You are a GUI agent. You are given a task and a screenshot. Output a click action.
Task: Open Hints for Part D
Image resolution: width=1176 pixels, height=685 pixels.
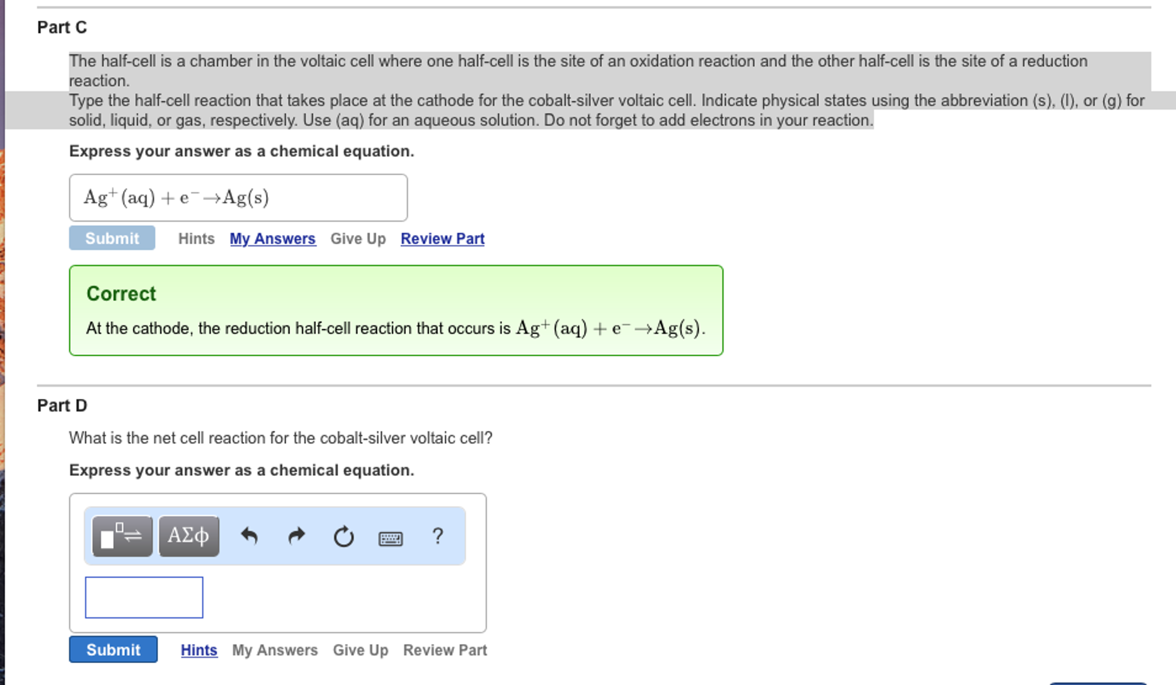(198, 650)
